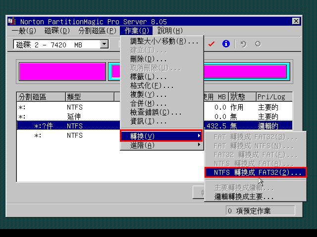The image size is (317, 237).
Task: Open the 磁碟(D) menu
Action: click(57, 31)
